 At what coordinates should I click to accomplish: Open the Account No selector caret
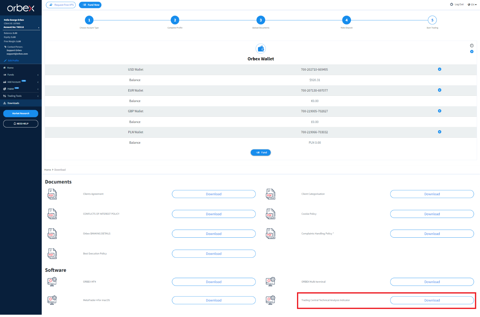click(x=39, y=28)
